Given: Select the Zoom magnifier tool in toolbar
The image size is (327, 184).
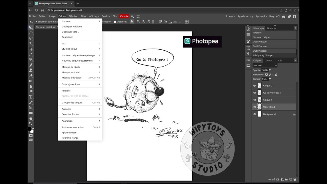Looking at the screenshot, I should (31, 124).
